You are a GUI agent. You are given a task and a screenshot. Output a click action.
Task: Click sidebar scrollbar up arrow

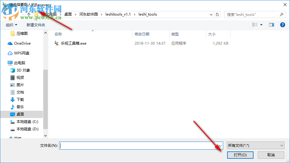pyautogui.click(x=45, y=33)
